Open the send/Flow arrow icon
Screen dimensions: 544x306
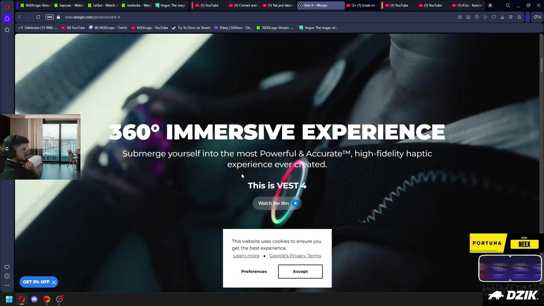click(x=485, y=17)
